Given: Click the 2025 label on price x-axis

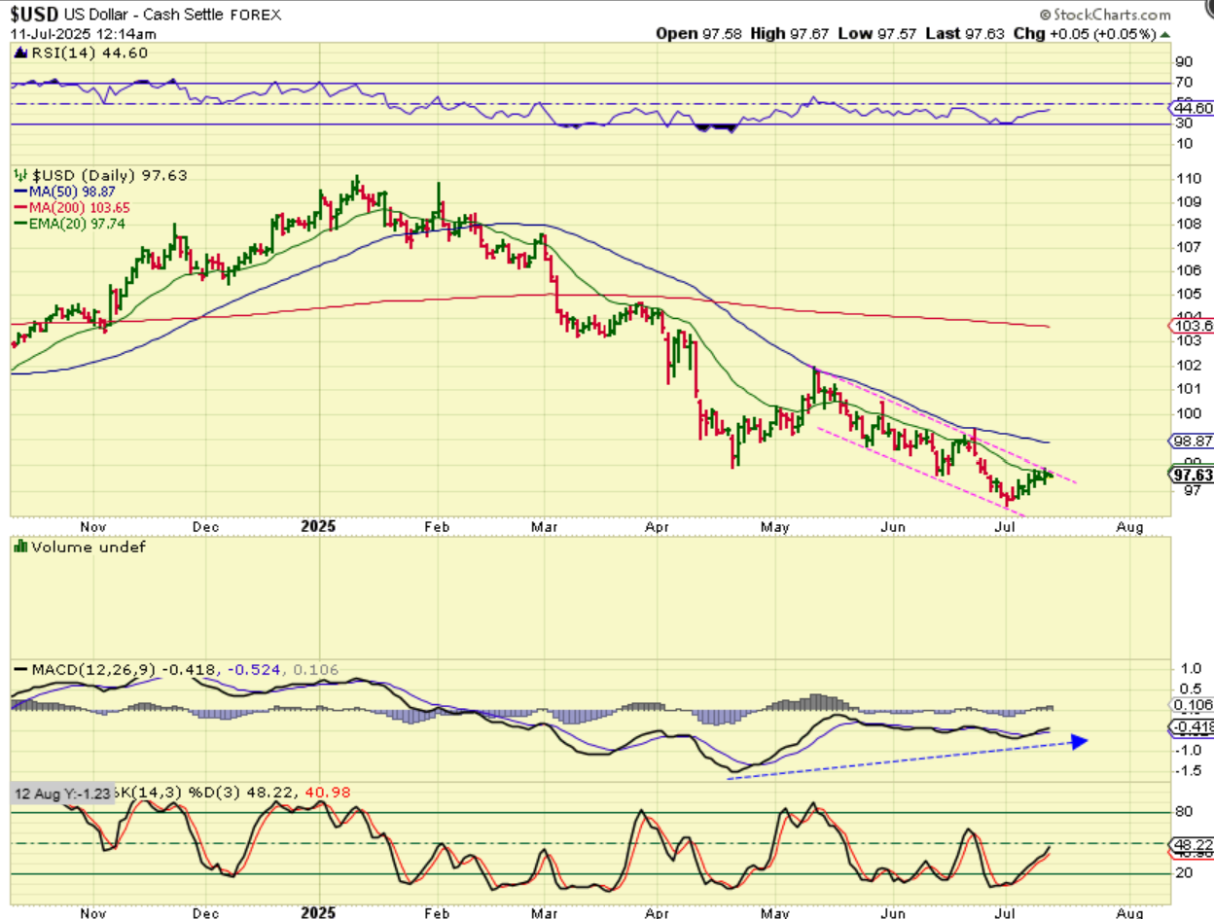Looking at the screenshot, I should point(318,526).
